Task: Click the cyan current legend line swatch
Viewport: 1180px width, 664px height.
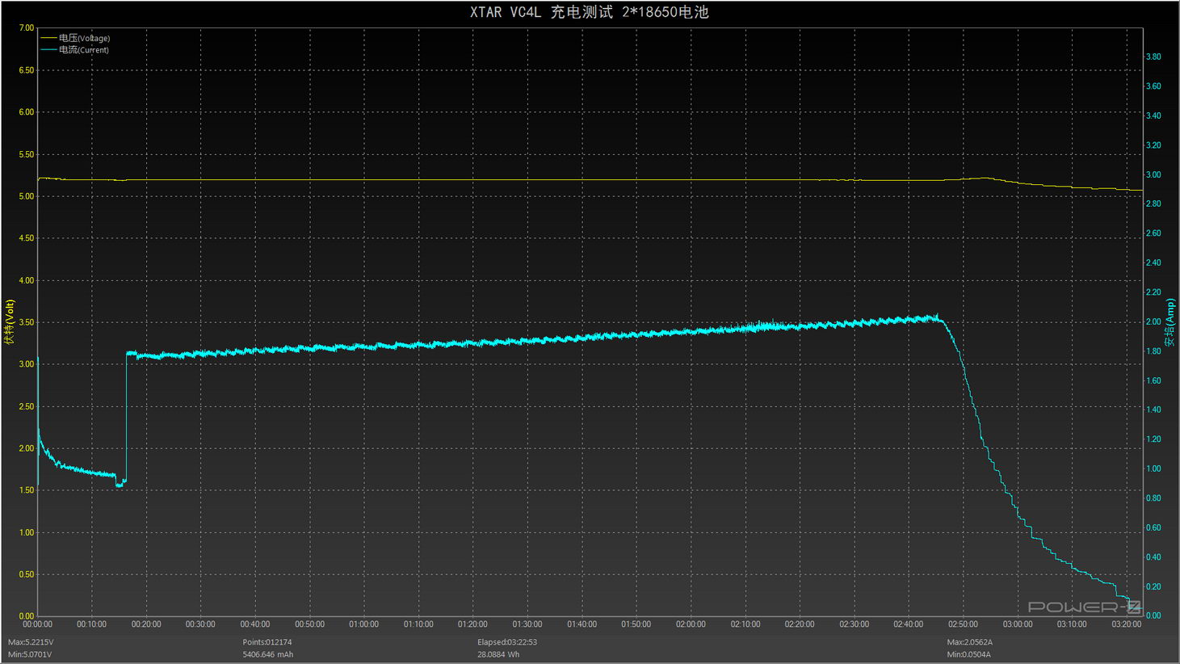Action: point(48,49)
